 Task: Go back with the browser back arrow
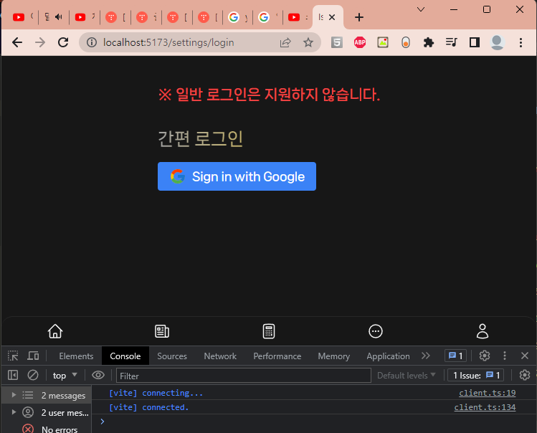17,42
